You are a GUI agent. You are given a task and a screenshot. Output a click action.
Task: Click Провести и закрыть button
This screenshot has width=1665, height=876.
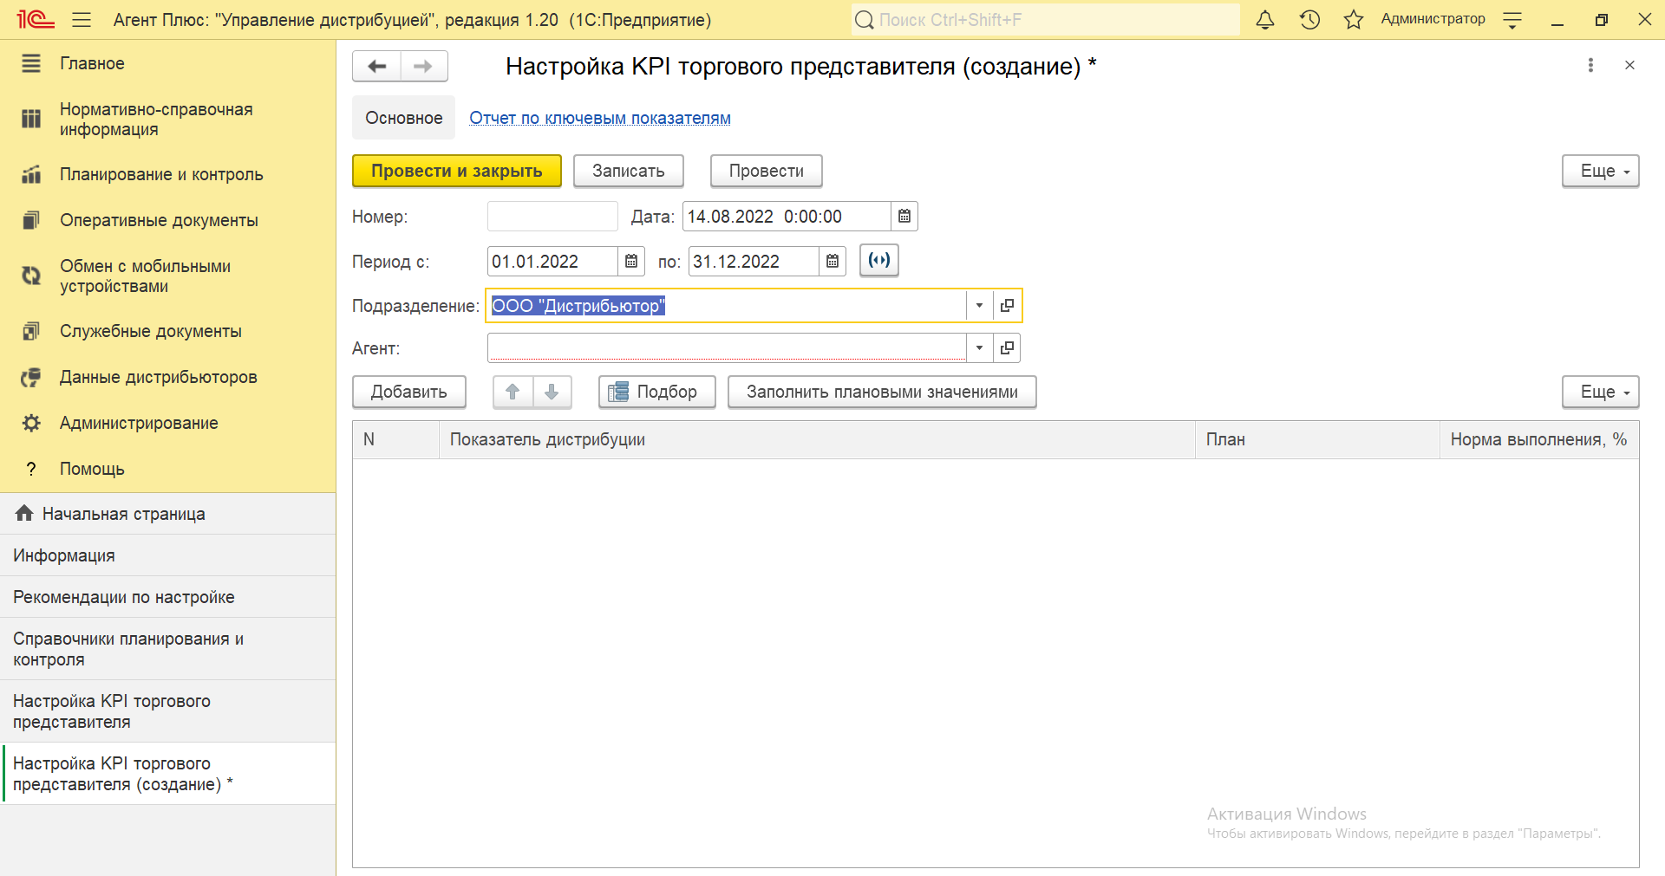point(457,171)
